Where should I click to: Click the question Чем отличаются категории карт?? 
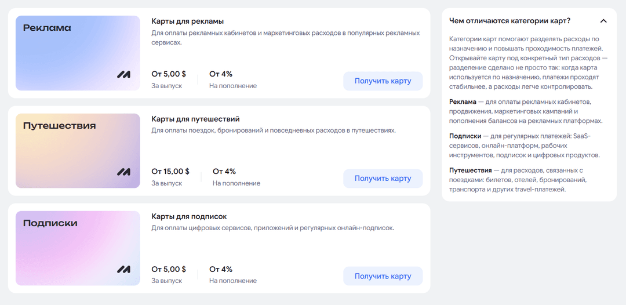510,21
